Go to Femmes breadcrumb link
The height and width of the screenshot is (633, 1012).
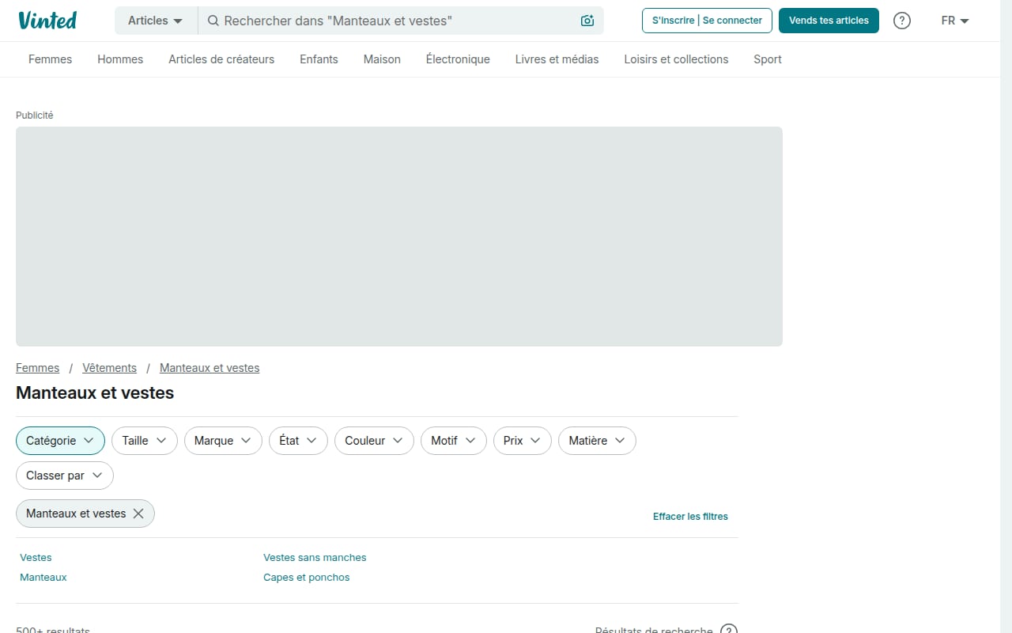point(38,368)
